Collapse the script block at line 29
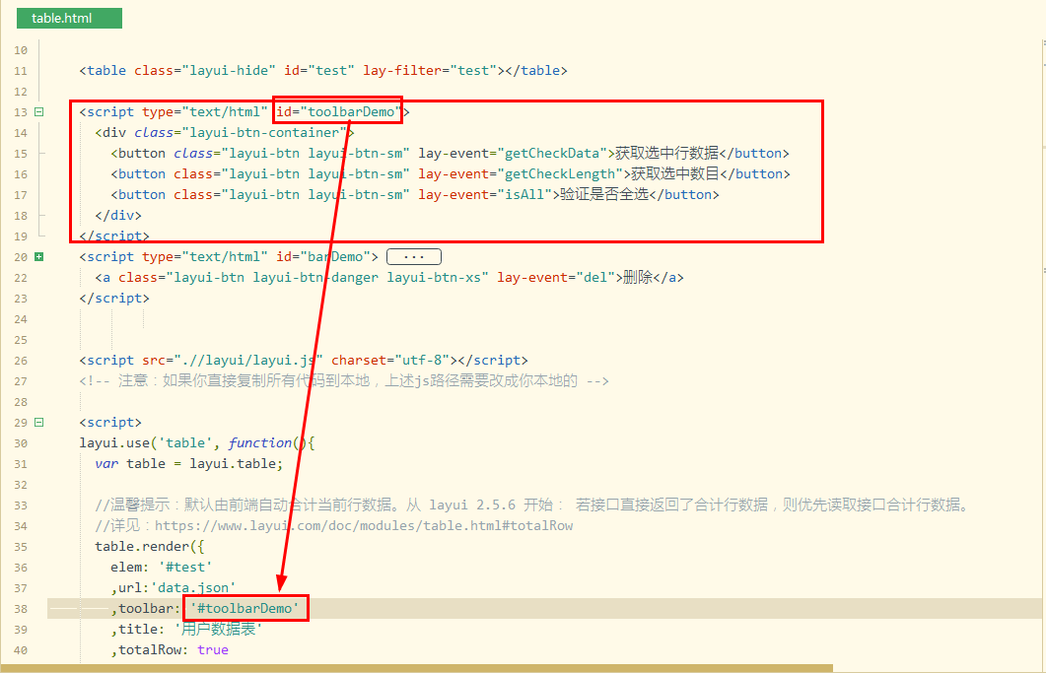Screen dimensions: 1046x673 [39, 422]
